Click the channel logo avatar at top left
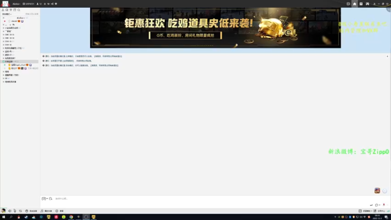Image resolution: width=391 pixels, height=220 pixels. pos(5,4)
